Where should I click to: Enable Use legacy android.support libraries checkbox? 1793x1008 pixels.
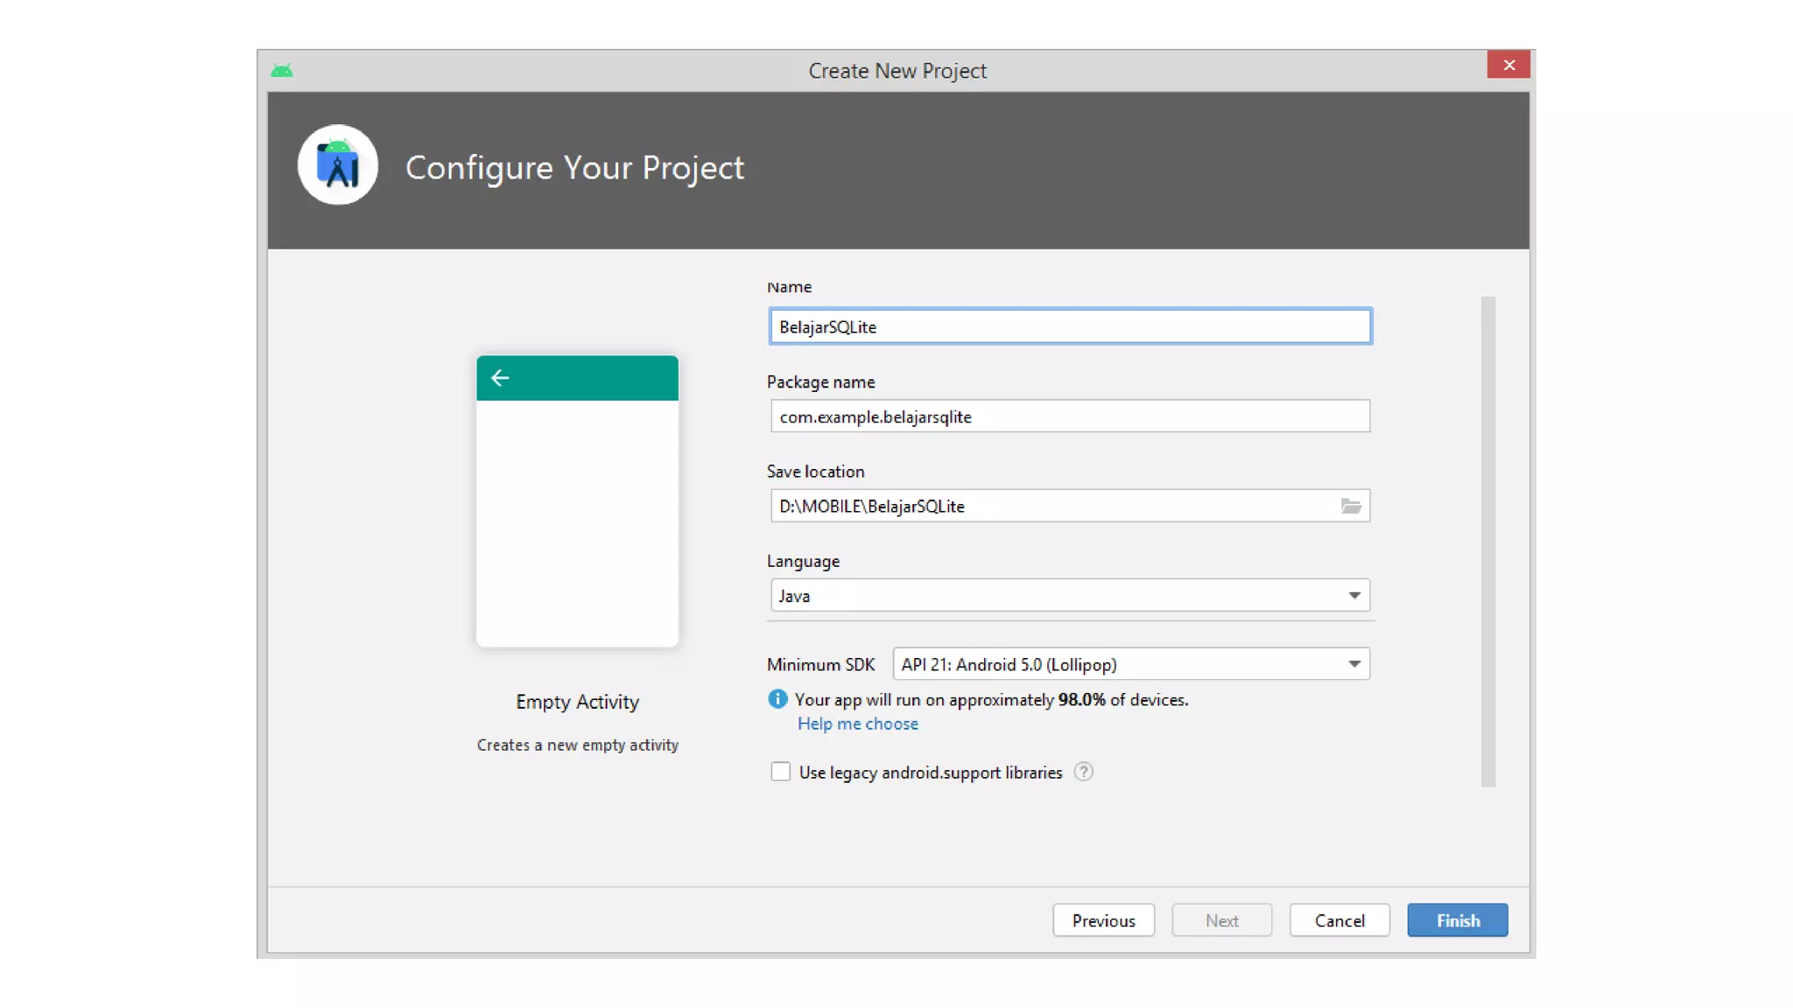(780, 772)
